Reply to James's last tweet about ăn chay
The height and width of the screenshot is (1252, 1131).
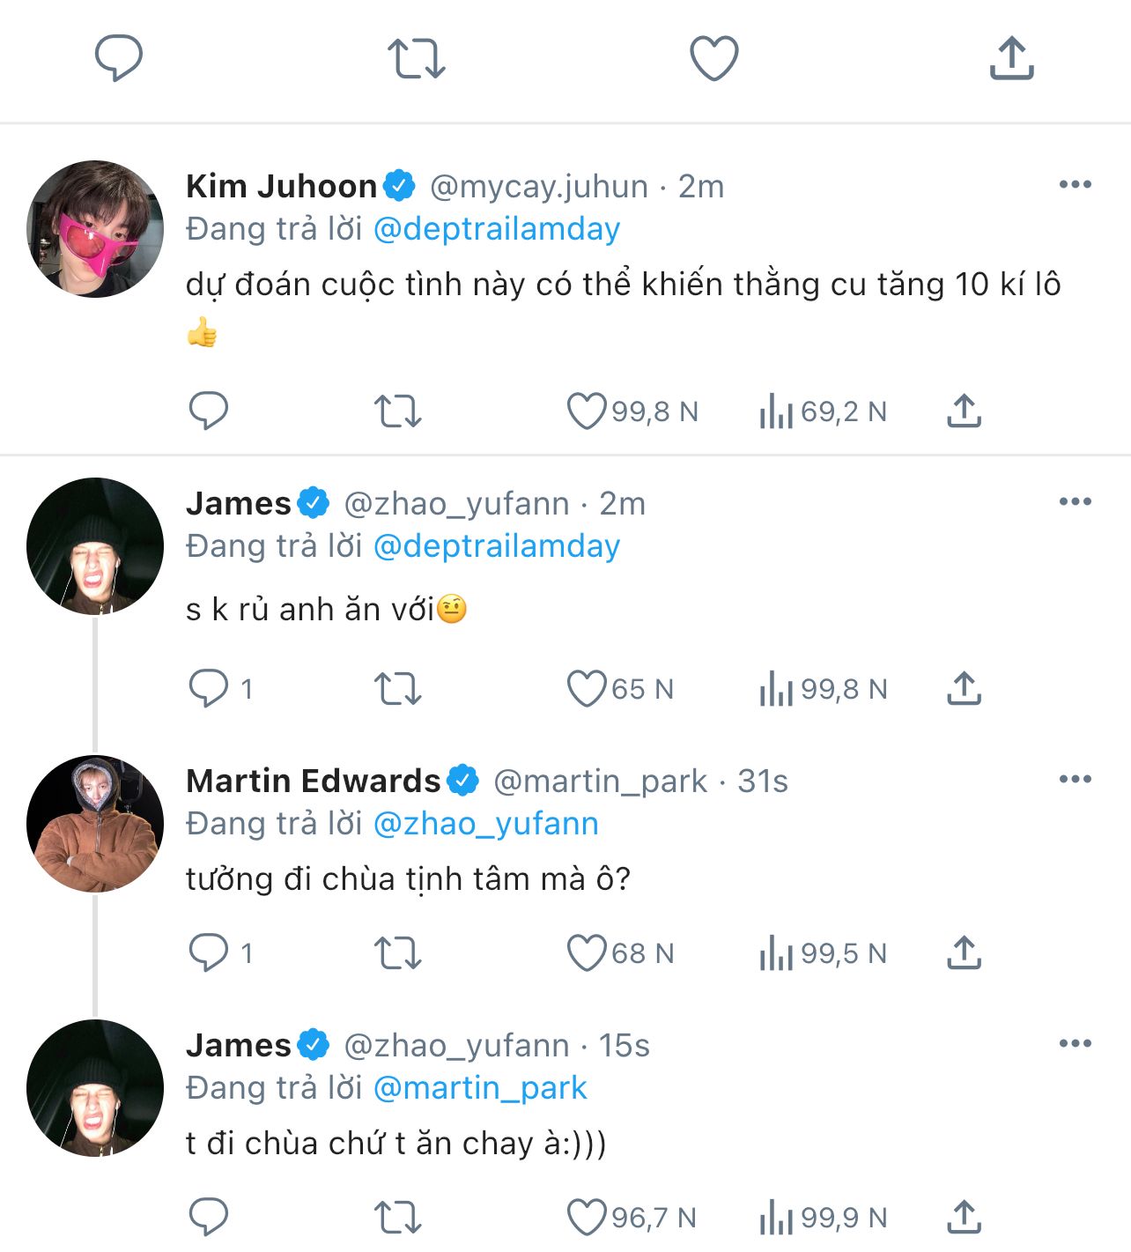(209, 1217)
